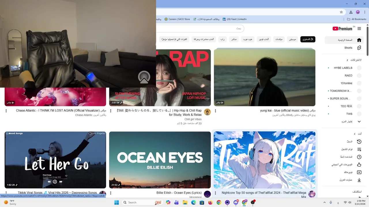Image resolution: width=369 pixels, height=207 pixels.
Task: Open the Chrome profile avatar
Action: 358,12
